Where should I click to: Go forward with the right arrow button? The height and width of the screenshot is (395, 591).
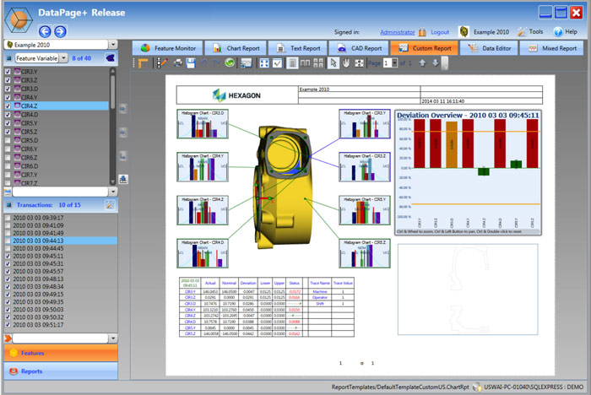[60, 31]
